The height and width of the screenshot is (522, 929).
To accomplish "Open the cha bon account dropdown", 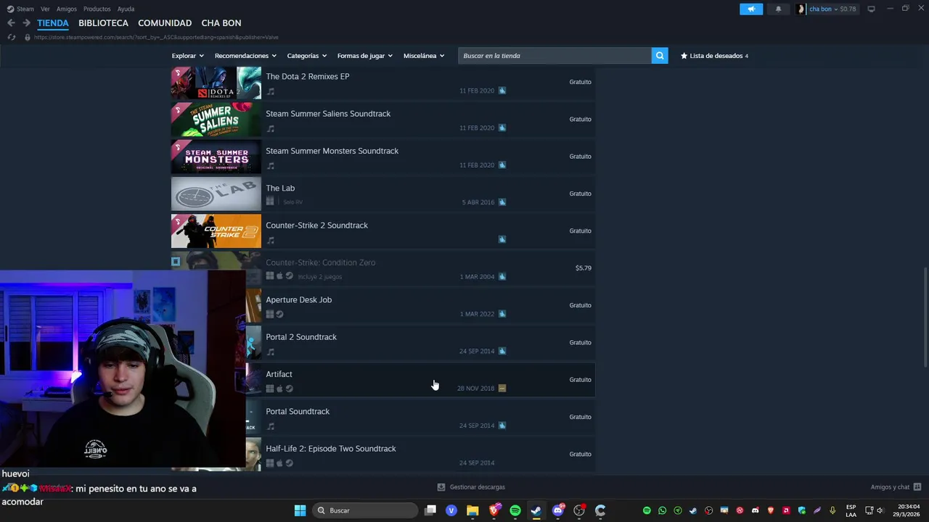I will (x=827, y=9).
